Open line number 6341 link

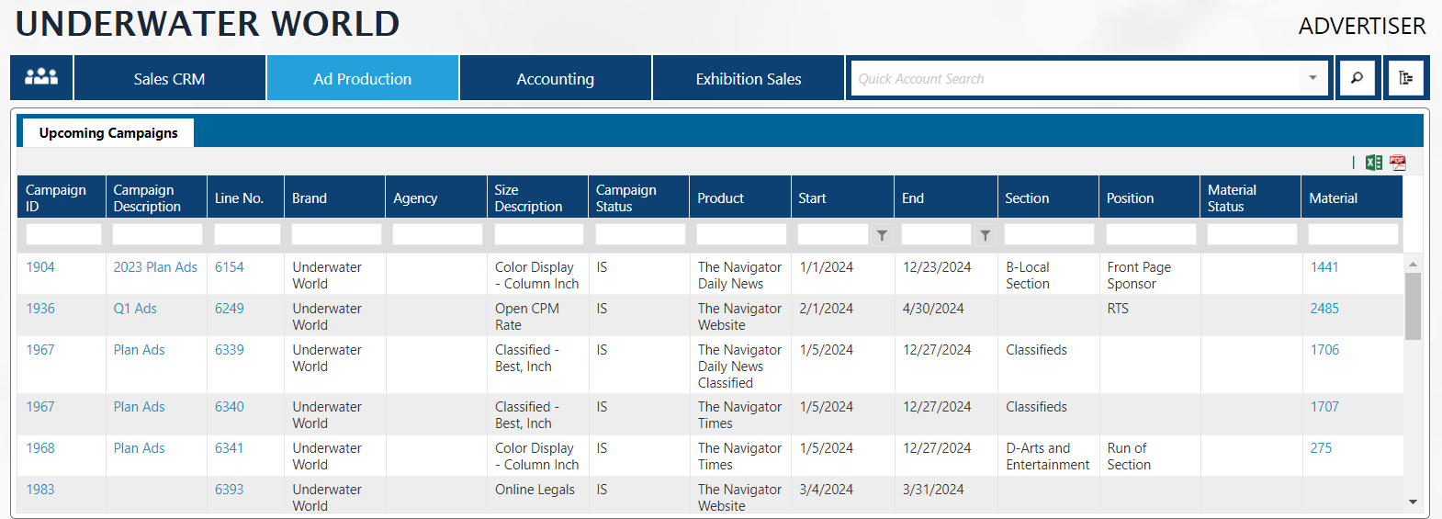tap(229, 448)
